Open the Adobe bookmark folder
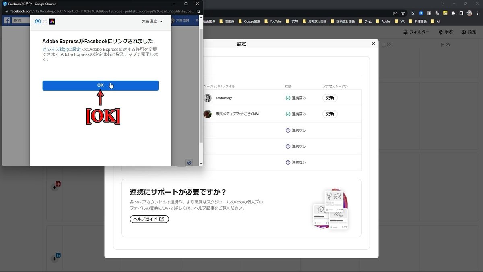This screenshot has width=483, height=272. coord(383,21)
